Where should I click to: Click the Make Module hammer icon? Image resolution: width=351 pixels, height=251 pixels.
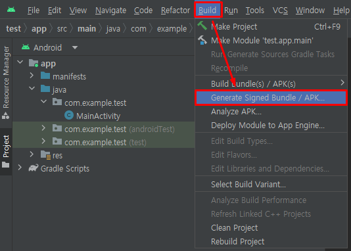click(202, 40)
